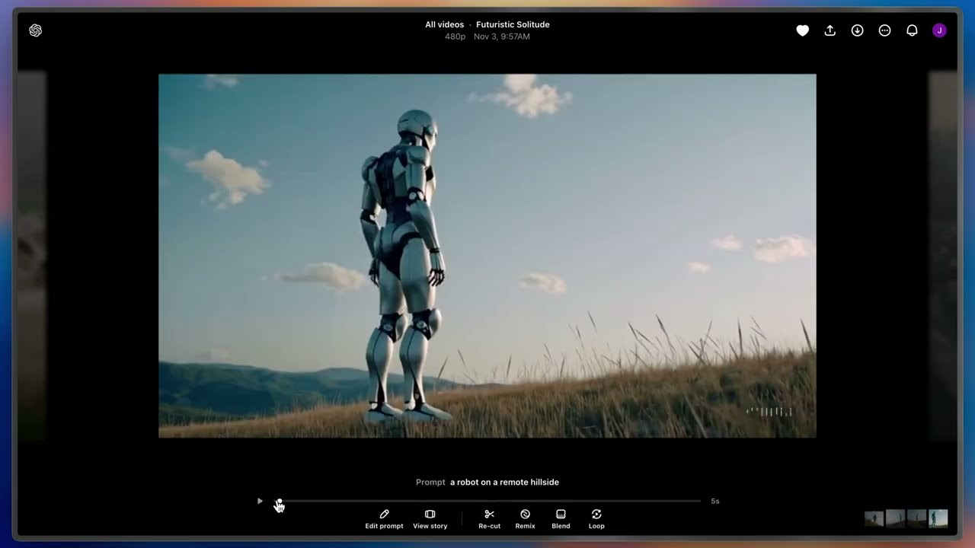Click the Futuristic Solitude video title
Image resolution: width=975 pixels, height=548 pixels.
click(513, 24)
